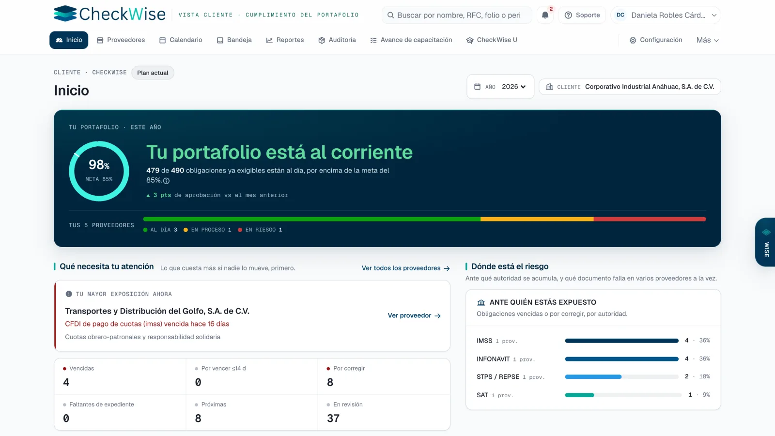The width and height of the screenshot is (775, 436).
Task: Click the Vencidas 4 card
Action: [x=120, y=376]
